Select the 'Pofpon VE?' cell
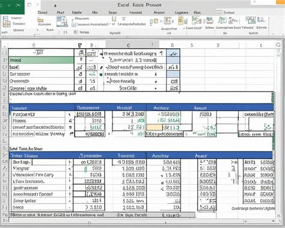 point(38,114)
